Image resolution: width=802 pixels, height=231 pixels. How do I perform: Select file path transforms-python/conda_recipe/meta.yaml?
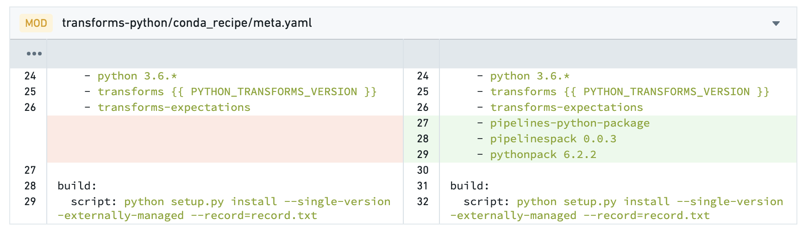click(187, 23)
